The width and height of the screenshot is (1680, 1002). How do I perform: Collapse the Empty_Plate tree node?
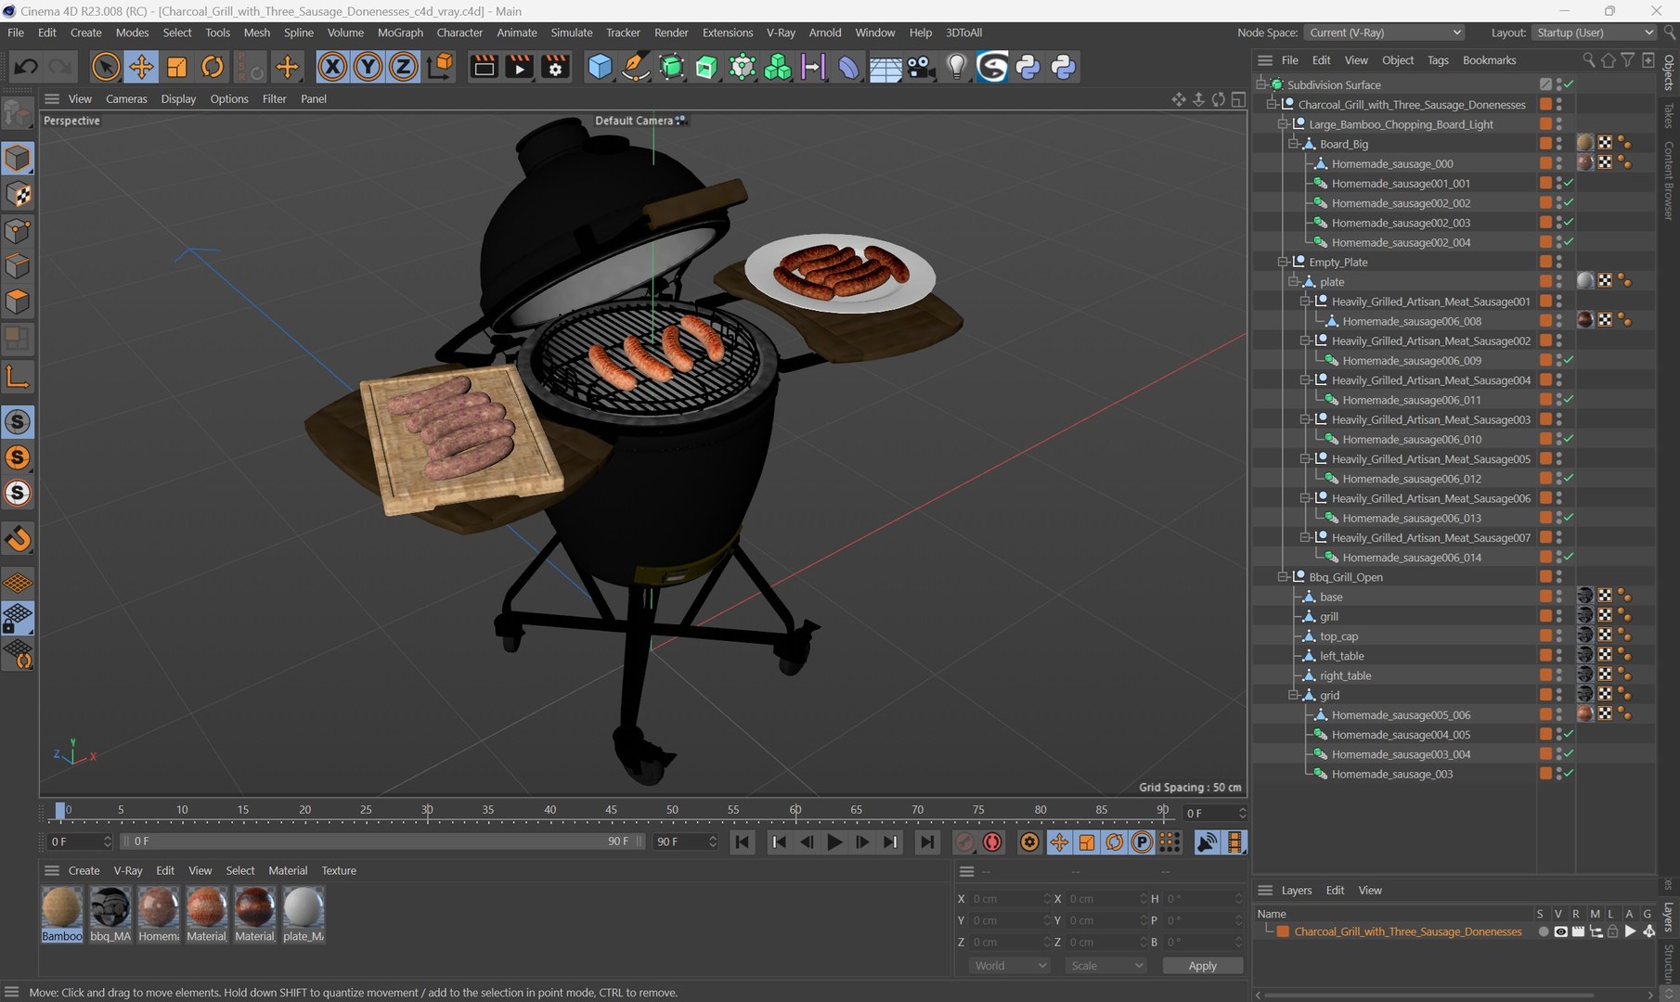[1283, 262]
